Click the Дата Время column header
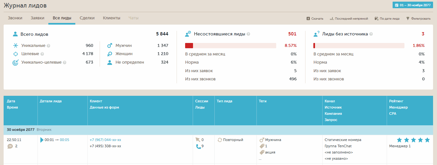The image size is (437, 165). (20, 111)
